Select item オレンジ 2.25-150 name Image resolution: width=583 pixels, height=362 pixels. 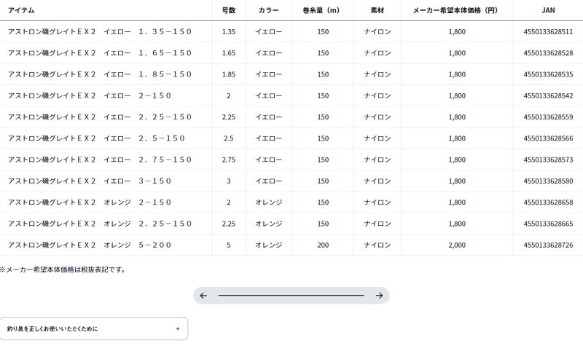pos(100,224)
